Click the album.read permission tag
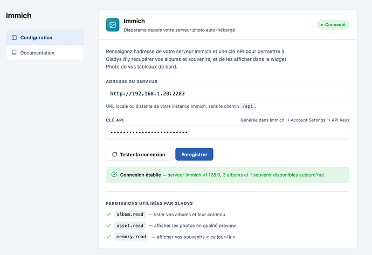This screenshot has height=255, width=372. pyautogui.click(x=130, y=214)
